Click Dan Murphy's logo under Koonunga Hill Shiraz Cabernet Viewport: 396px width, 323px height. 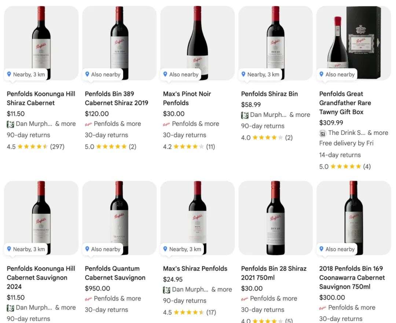pos(10,124)
